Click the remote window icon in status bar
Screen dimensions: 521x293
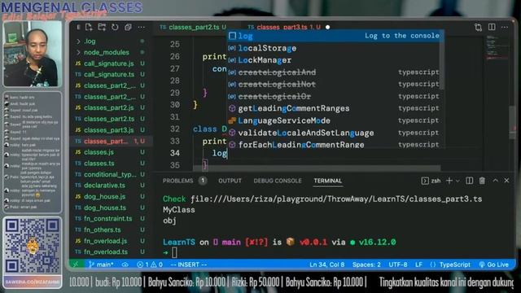point(76,265)
